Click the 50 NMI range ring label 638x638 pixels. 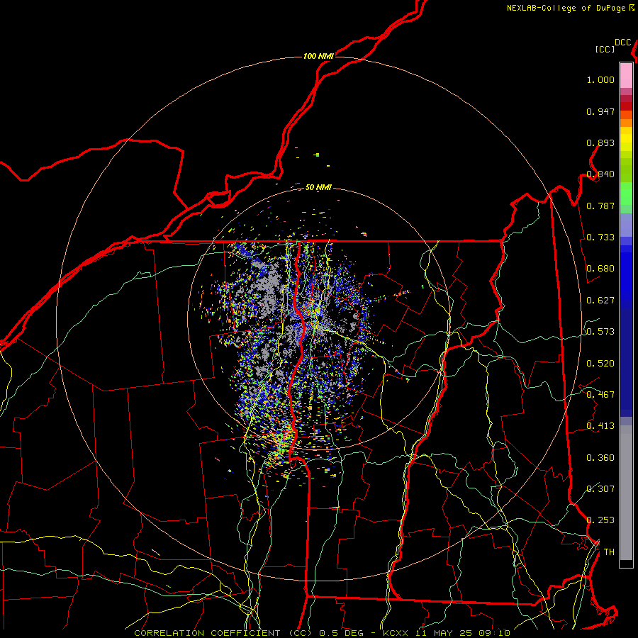click(318, 187)
